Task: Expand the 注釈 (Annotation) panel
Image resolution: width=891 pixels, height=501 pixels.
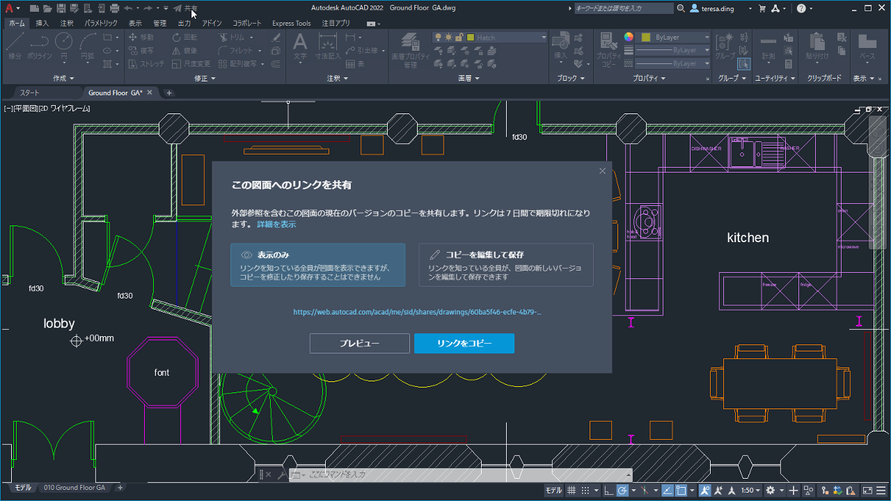Action: click(338, 79)
